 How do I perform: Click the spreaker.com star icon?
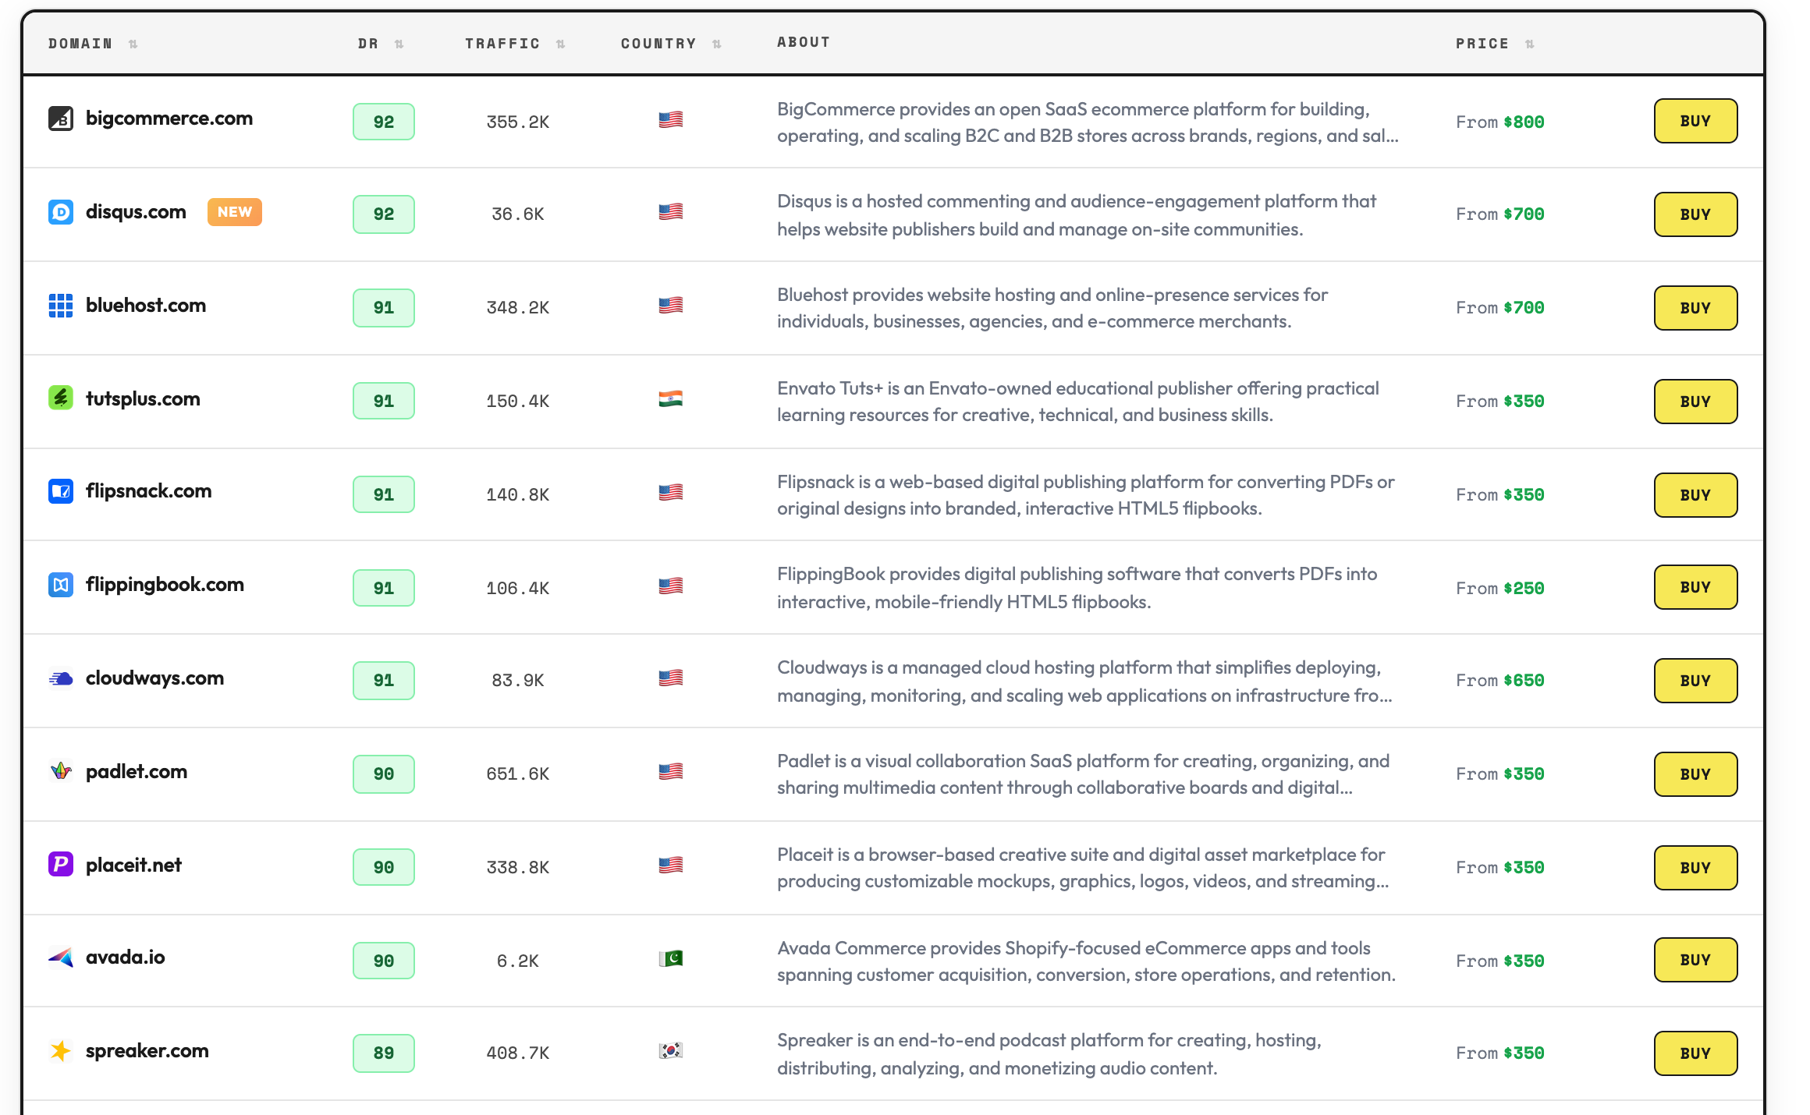61,1051
